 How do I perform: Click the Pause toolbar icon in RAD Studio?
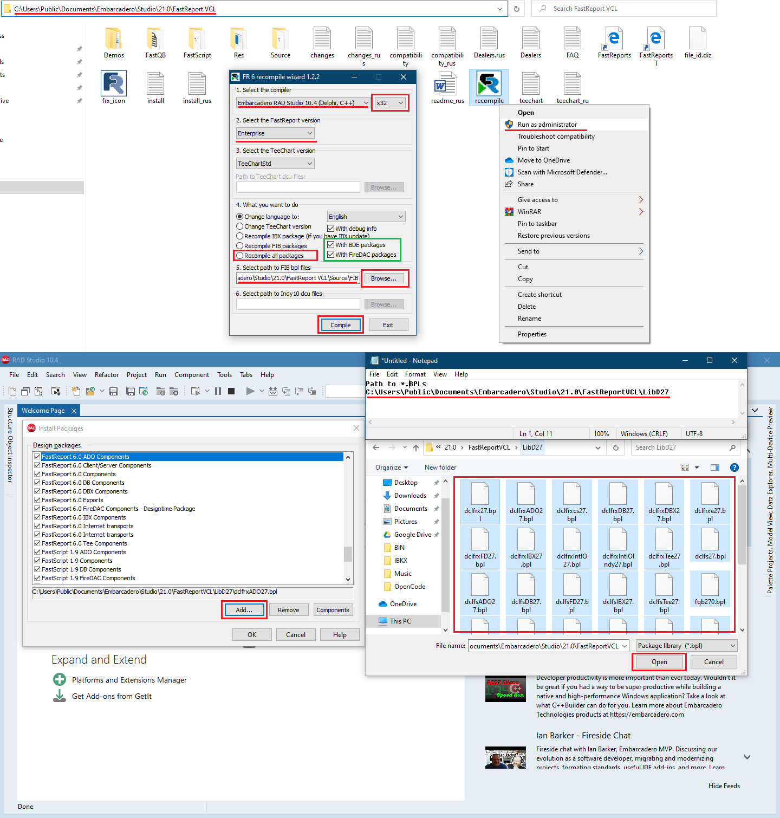218,391
